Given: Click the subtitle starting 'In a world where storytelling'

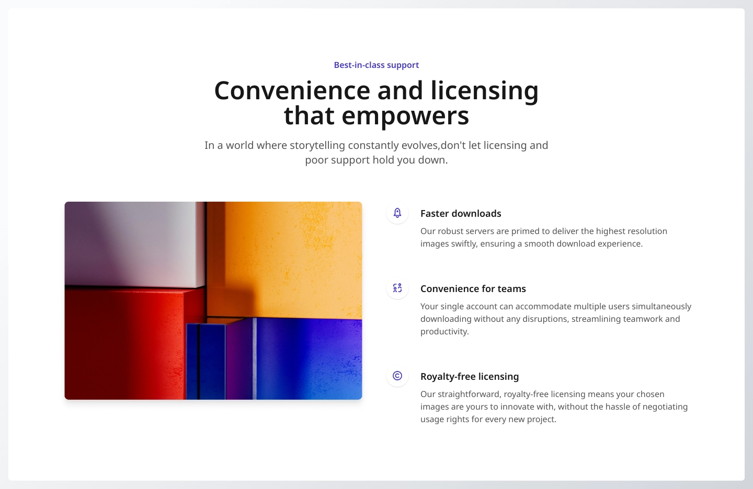Looking at the screenshot, I should coord(376,153).
